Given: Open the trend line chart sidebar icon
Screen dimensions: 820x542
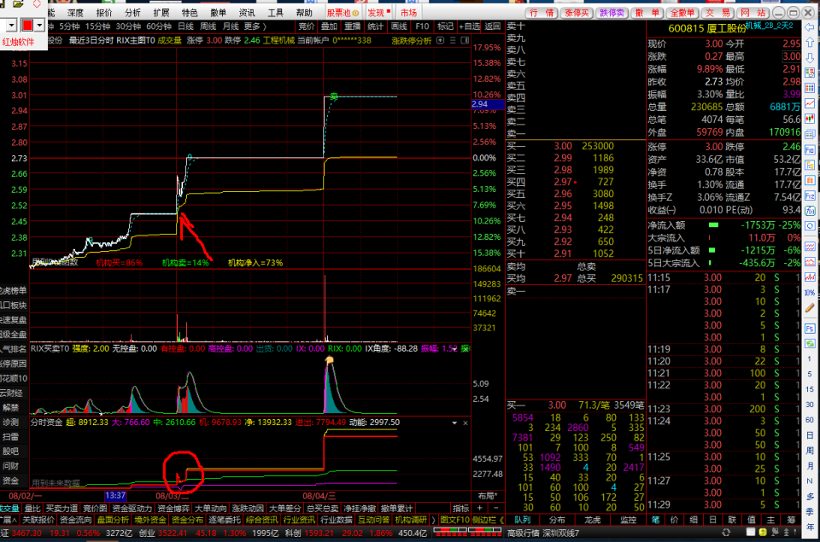Looking at the screenshot, I should 810,103.
